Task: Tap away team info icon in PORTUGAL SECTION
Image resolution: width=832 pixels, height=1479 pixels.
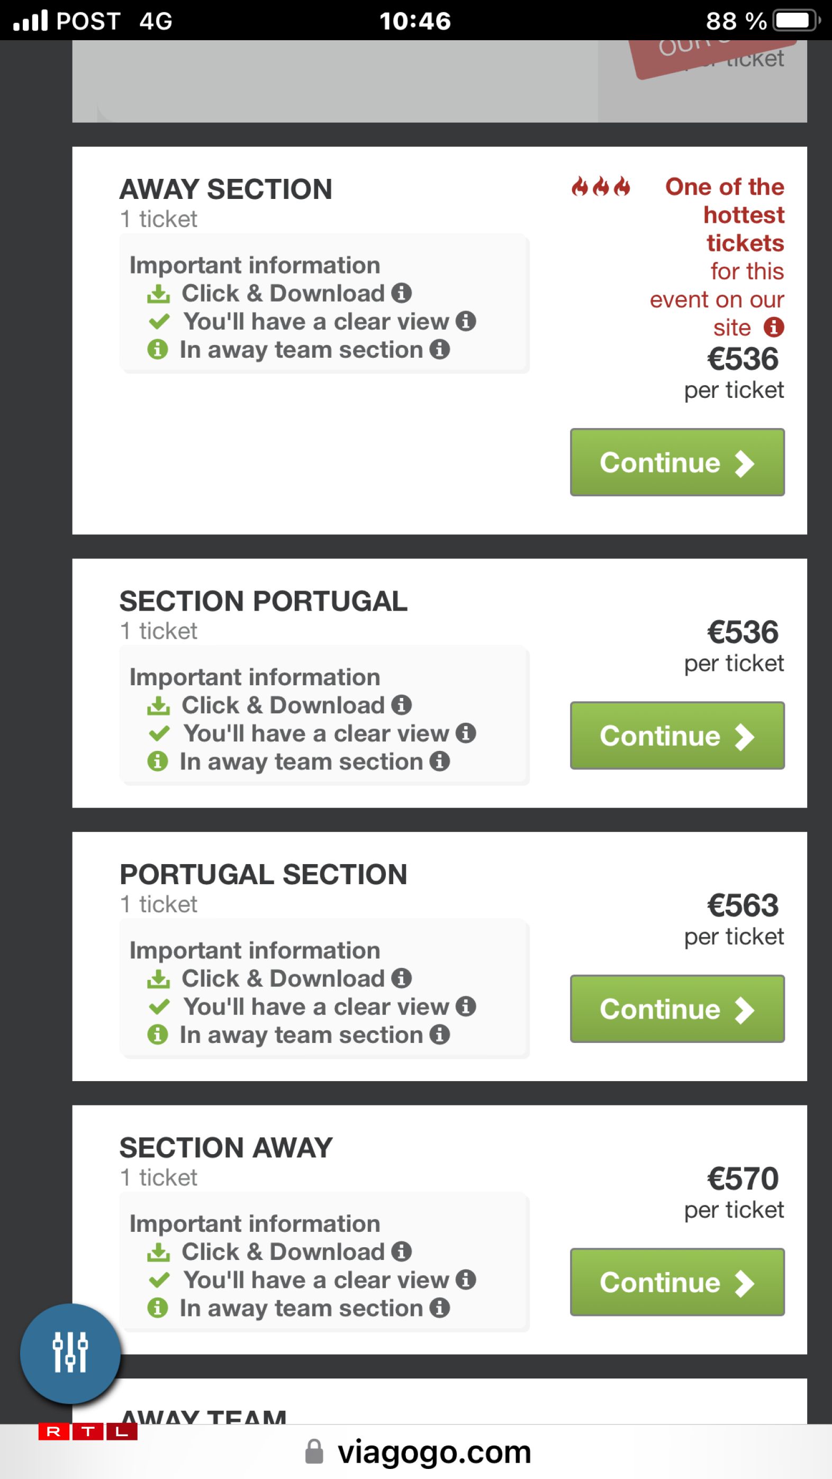Action: coord(439,1035)
